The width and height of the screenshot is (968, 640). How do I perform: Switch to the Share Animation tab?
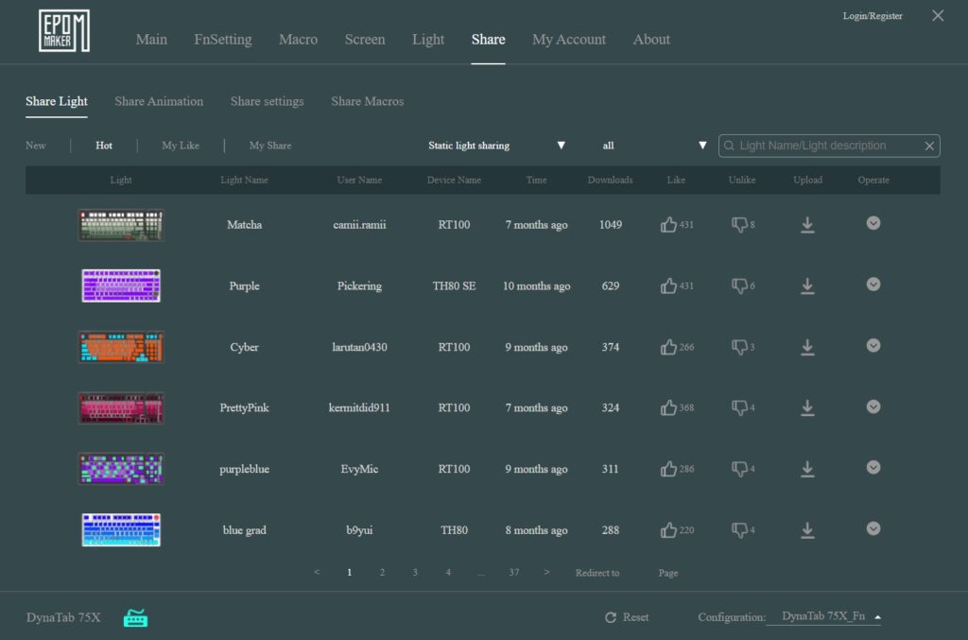pos(159,101)
